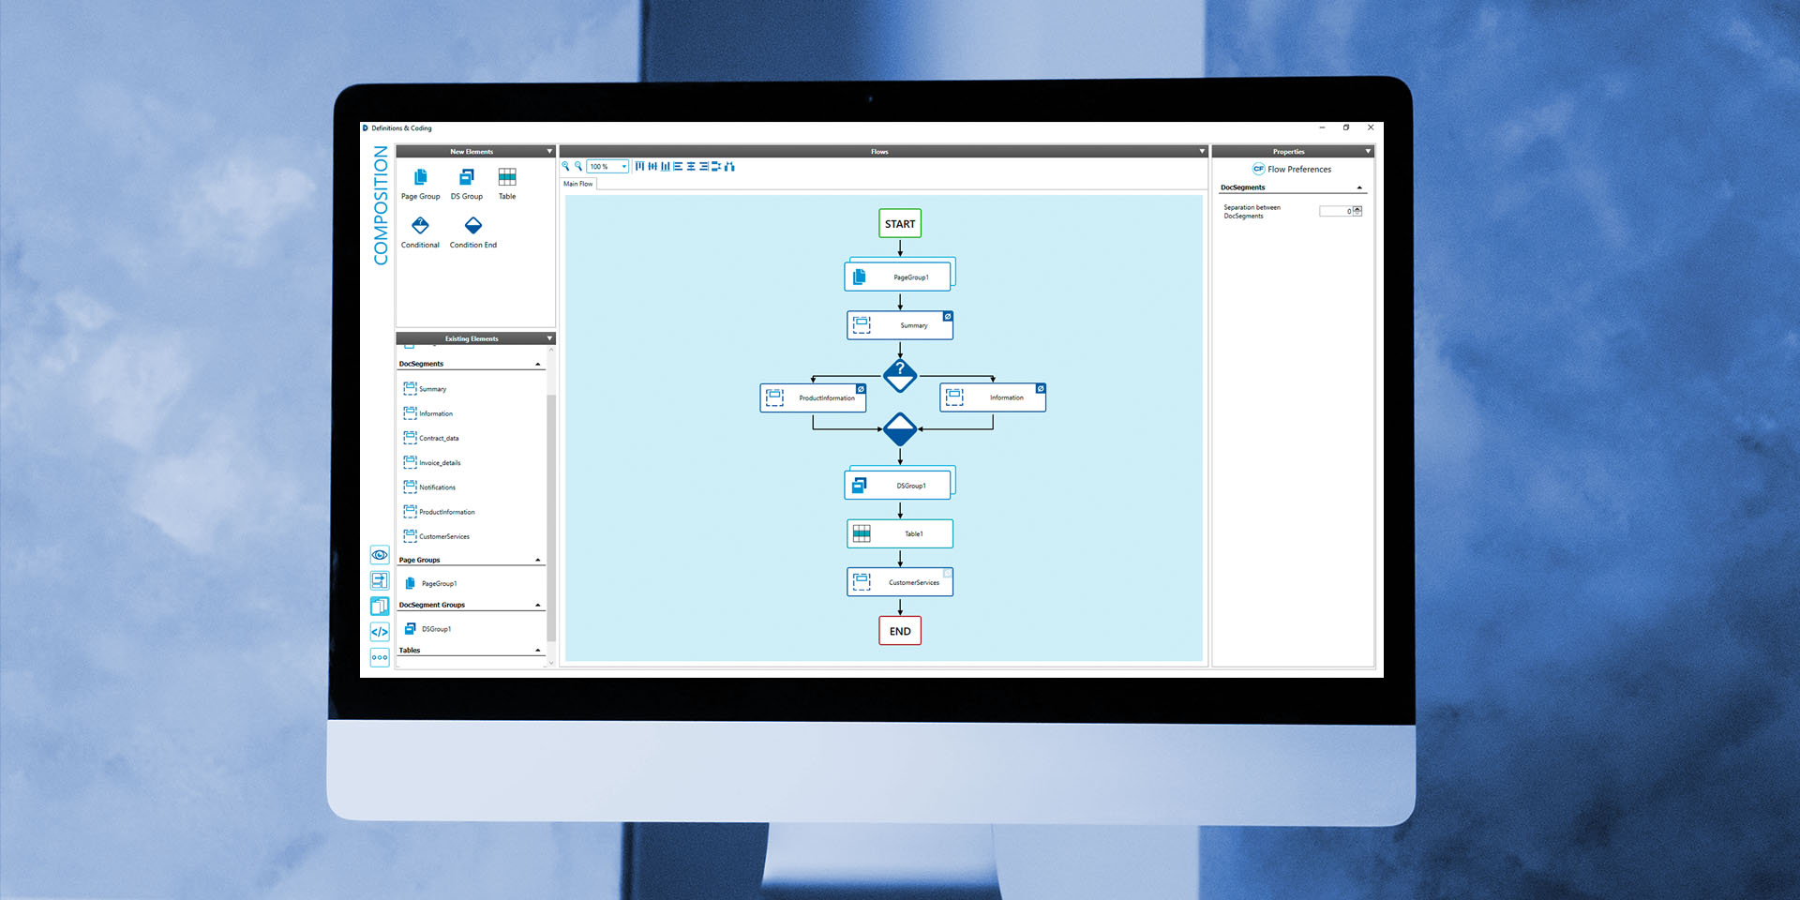Open the New Elements panel dropdown arrow
Viewport: 1800px width, 900px height.
[549, 151]
